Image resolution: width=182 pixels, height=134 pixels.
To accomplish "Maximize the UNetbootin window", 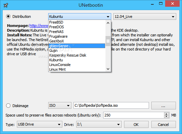I will (161, 3).
